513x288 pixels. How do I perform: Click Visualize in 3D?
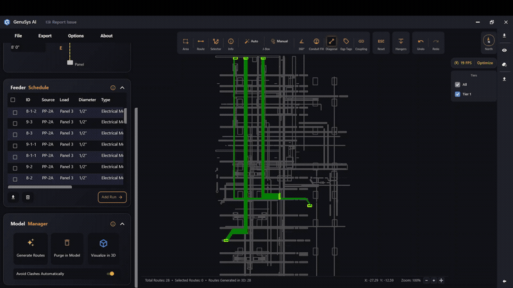click(103, 248)
